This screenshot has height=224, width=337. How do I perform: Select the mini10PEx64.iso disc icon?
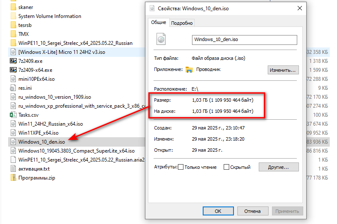click(13, 79)
